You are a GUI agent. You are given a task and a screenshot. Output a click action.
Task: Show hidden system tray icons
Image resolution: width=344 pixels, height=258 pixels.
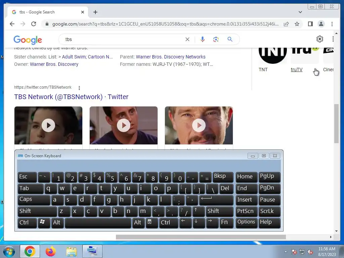pyautogui.click(x=286, y=252)
